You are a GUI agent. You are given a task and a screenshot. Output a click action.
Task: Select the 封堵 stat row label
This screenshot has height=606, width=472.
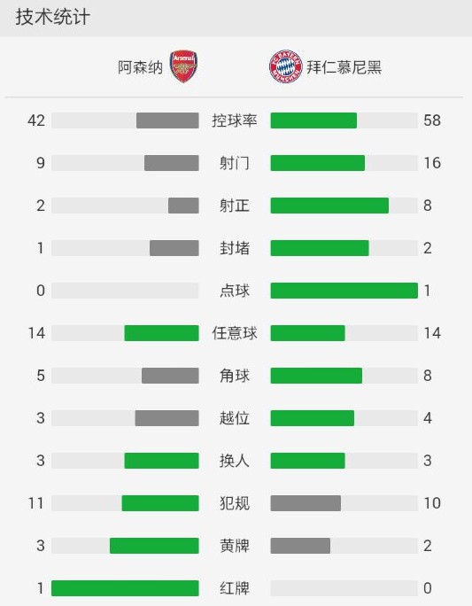coord(235,248)
